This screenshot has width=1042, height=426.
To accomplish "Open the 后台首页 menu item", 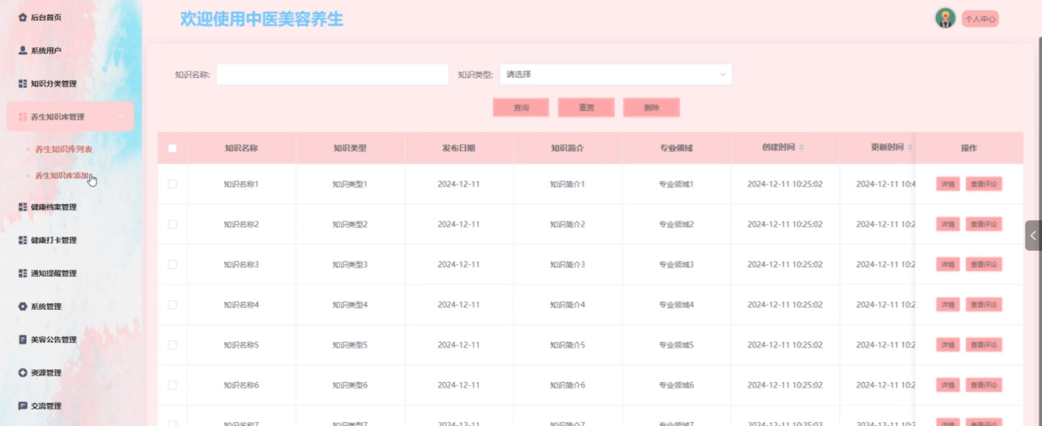I will point(71,17).
